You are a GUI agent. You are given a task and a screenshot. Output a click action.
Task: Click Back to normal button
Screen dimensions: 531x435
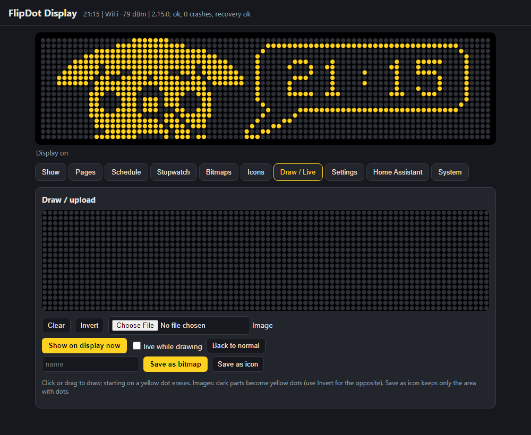point(236,346)
